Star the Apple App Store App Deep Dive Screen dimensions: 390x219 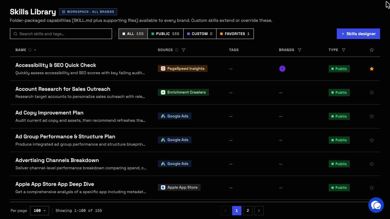(x=372, y=187)
